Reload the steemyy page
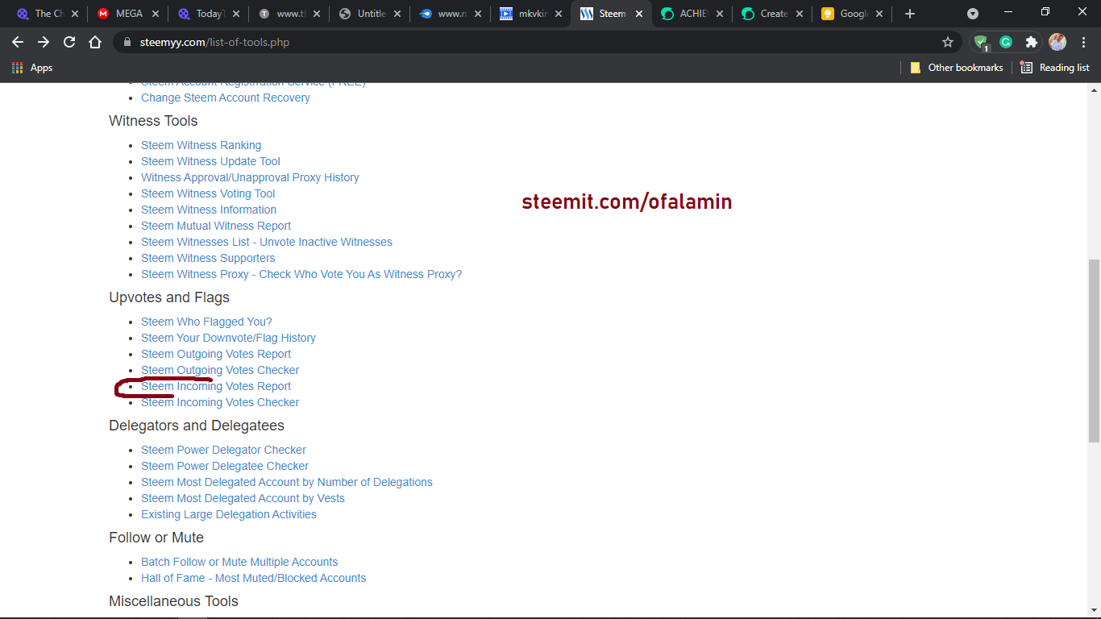The height and width of the screenshot is (619, 1101). pyautogui.click(x=69, y=42)
